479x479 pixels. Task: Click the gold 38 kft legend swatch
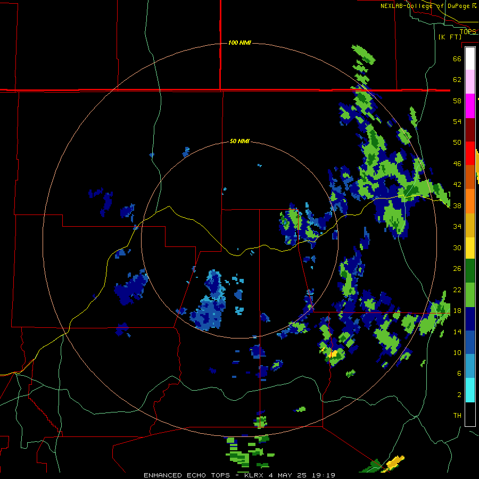point(470,225)
